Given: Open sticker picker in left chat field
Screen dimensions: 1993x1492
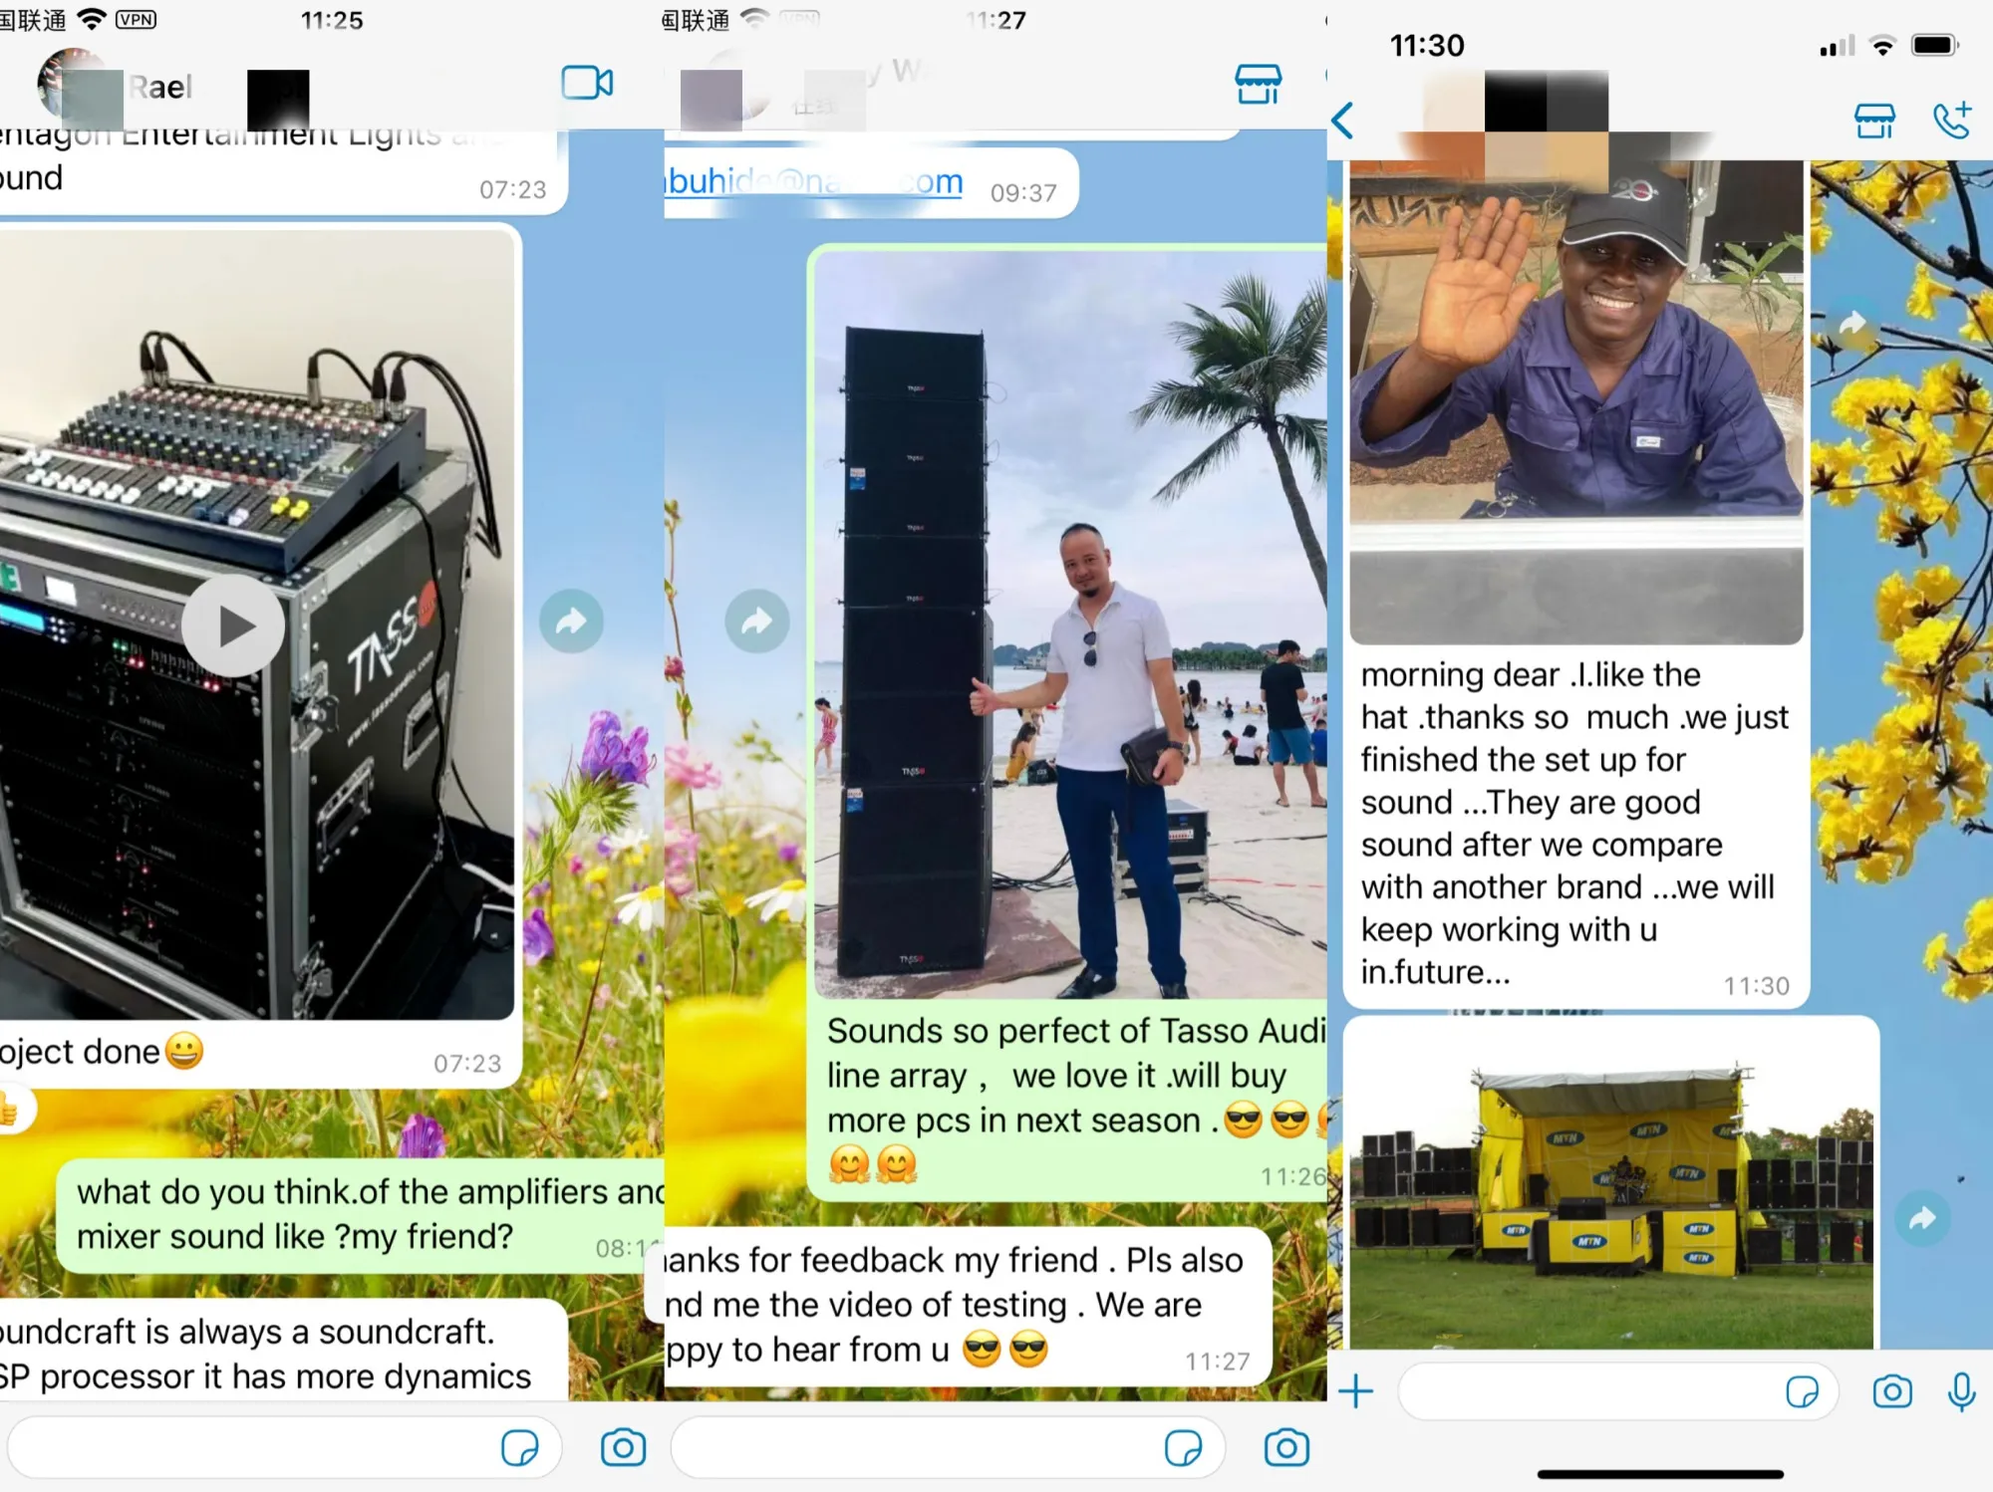Looking at the screenshot, I should coord(519,1447).
